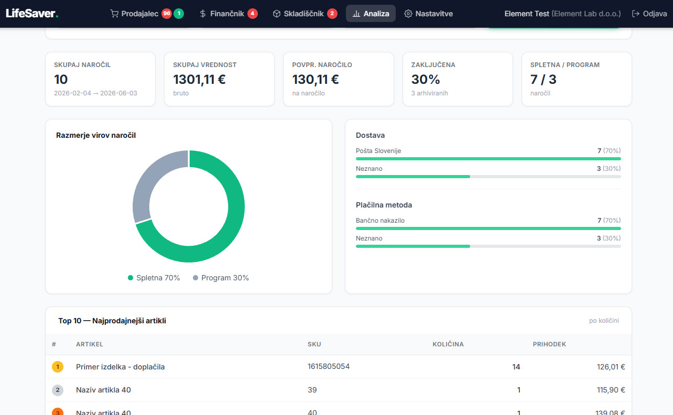Click the Pošta Slovenije progress bar
Screen dimensions: 673x415
pos(489,158)
